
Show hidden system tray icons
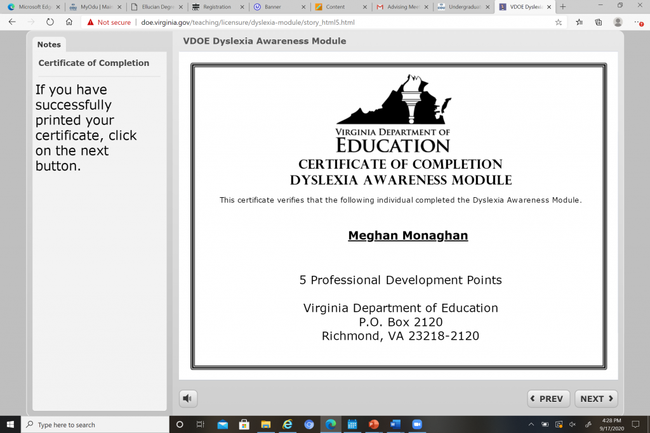click(x=531, y=425)
